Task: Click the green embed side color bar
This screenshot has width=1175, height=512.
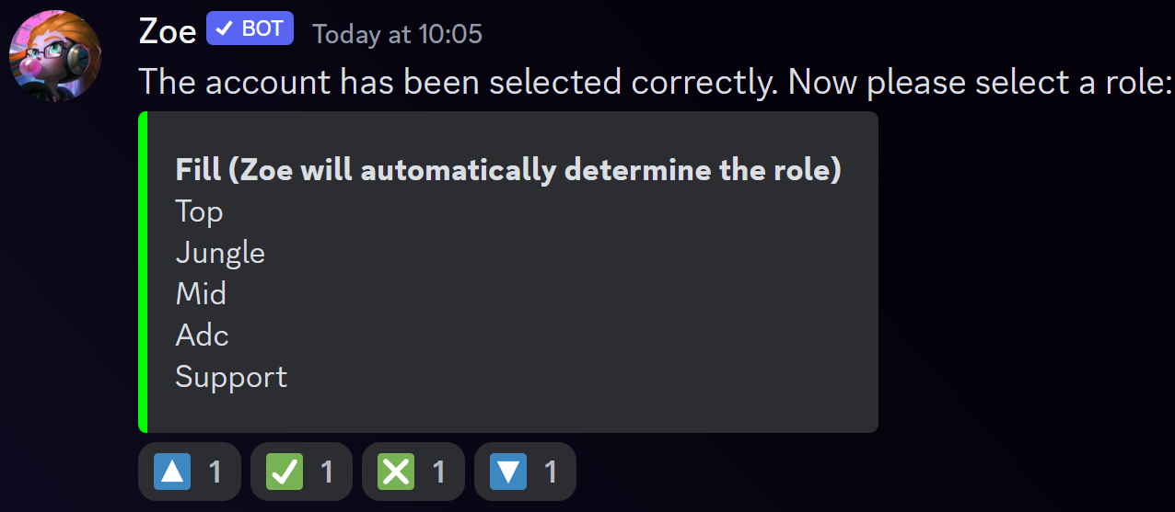Action: click(143, 272)
